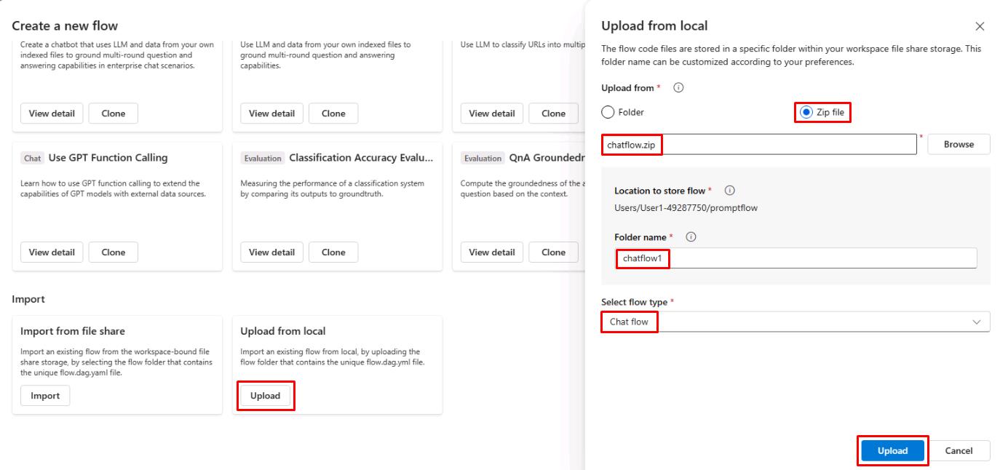View detail of QnA Groundedness evaluation
1000x470 pixels.
click(x=491, y=252)
